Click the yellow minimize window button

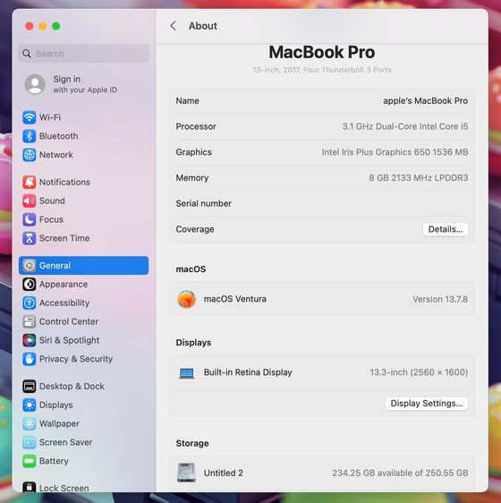point(43,26)
